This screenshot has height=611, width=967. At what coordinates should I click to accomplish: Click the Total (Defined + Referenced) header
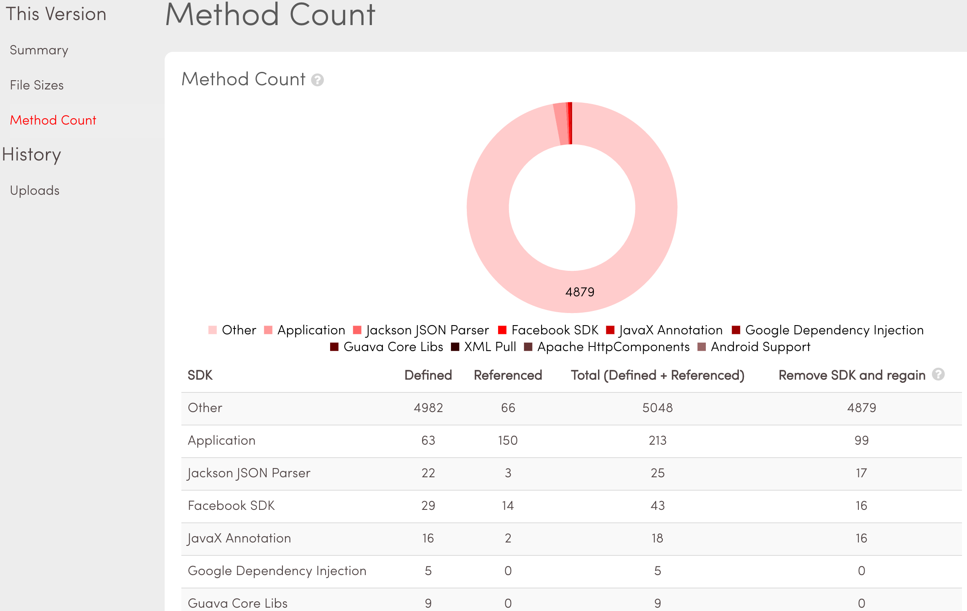[x=657, y=375]
